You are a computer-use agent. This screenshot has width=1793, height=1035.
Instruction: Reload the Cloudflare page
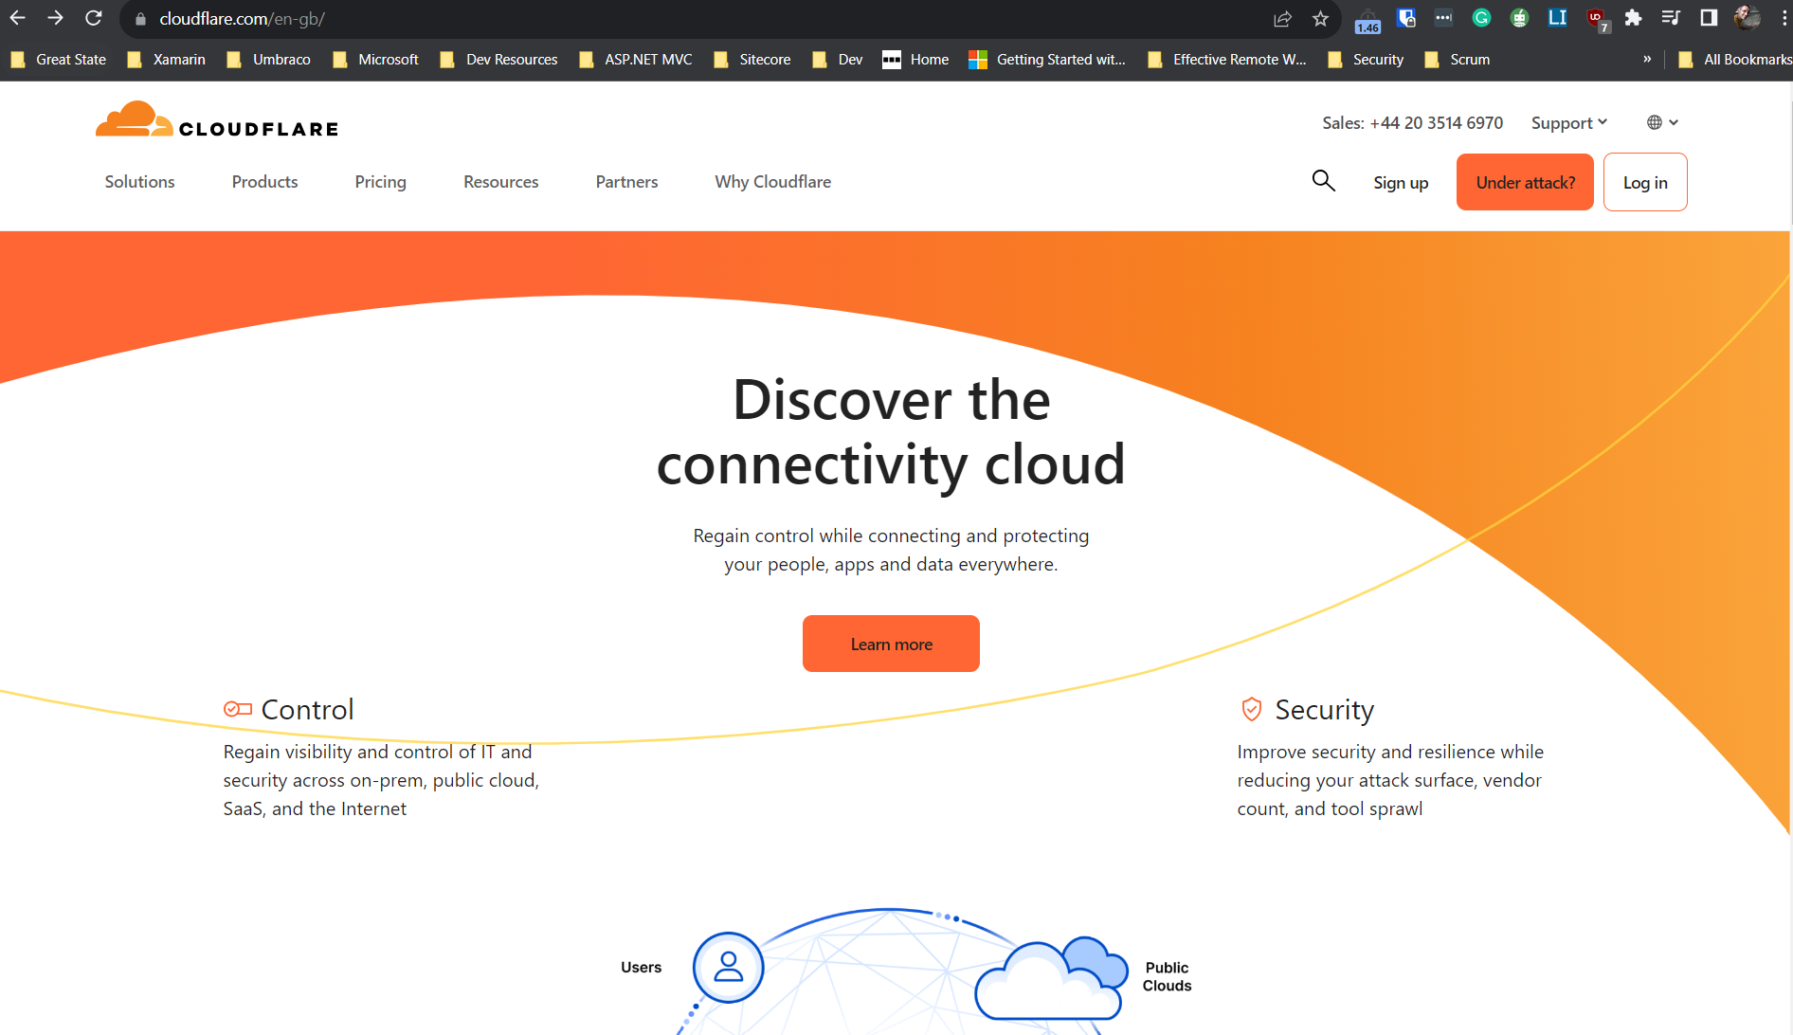93,18
